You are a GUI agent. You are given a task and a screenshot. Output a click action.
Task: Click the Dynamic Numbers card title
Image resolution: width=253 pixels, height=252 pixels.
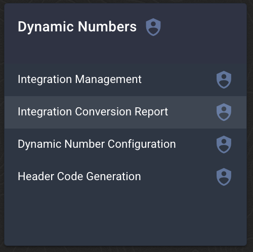tap(77, 27)
